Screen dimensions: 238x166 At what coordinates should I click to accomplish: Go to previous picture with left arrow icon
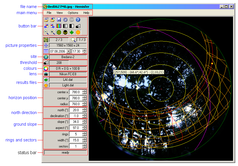pyautogui.click(x=46, y=26)
